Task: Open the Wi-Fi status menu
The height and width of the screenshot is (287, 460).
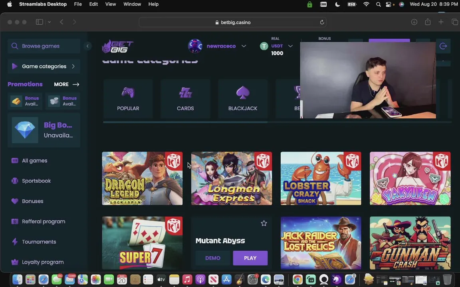Action: (366, 4)
